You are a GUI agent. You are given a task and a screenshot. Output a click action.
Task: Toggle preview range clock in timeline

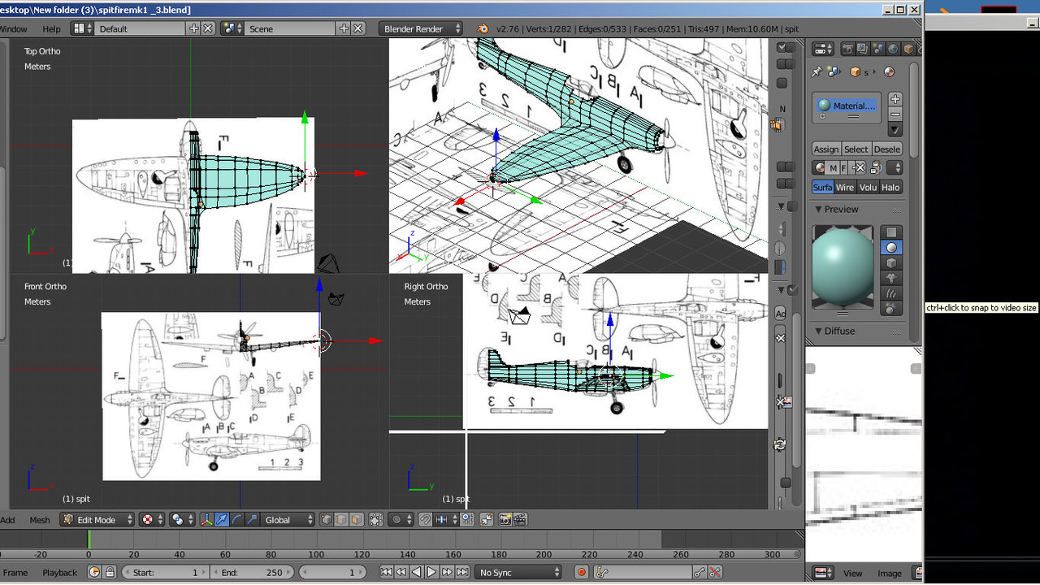pos(94,572)
